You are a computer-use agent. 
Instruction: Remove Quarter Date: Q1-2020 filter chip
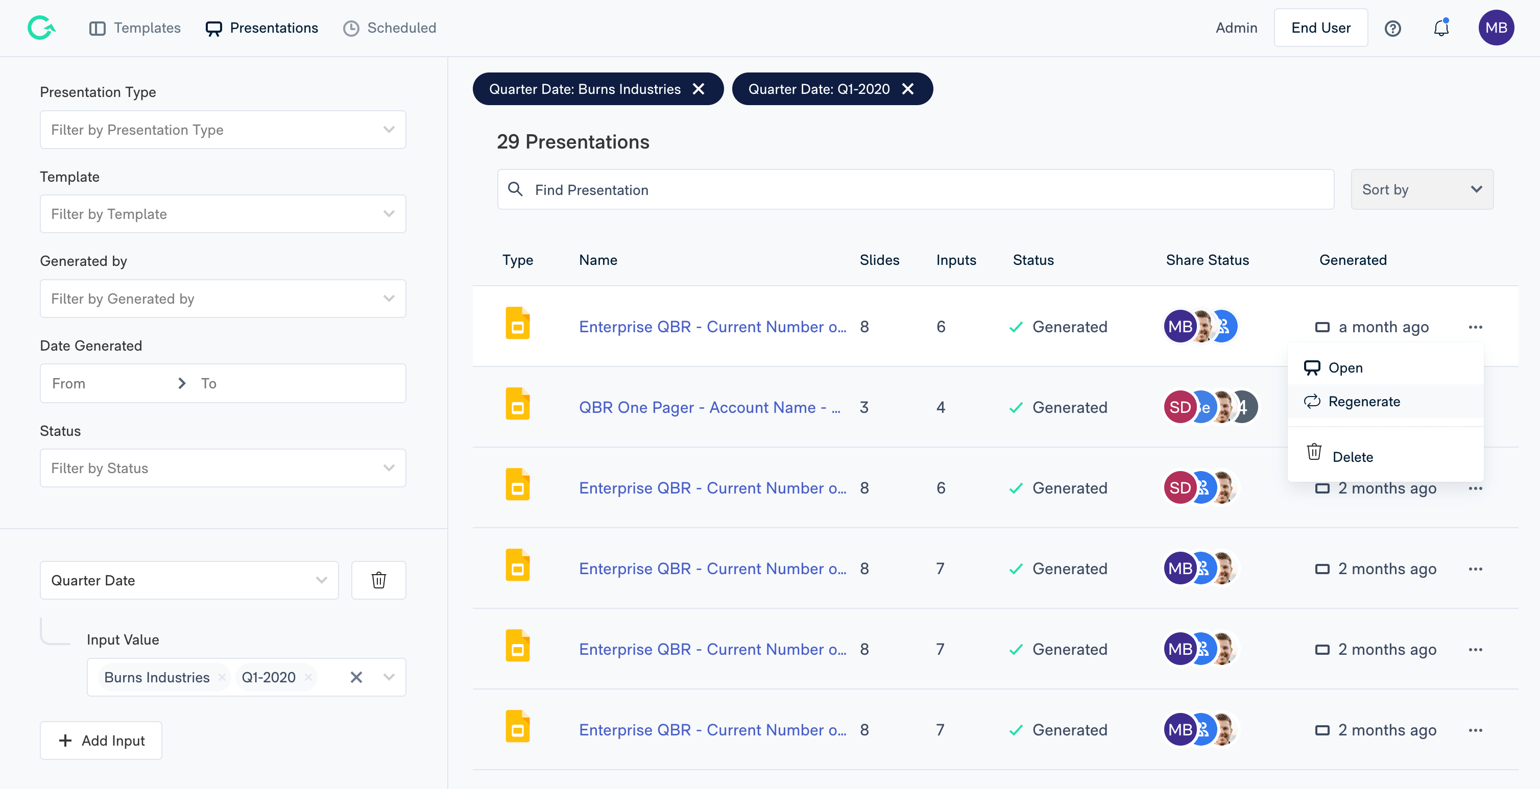click(x=907, y=89)
